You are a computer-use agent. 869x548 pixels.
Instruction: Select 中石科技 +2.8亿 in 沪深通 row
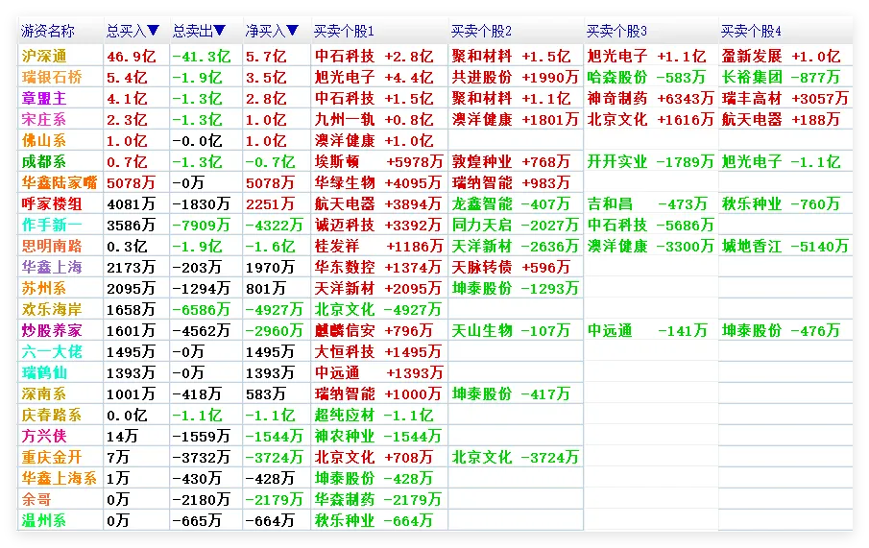374,56
